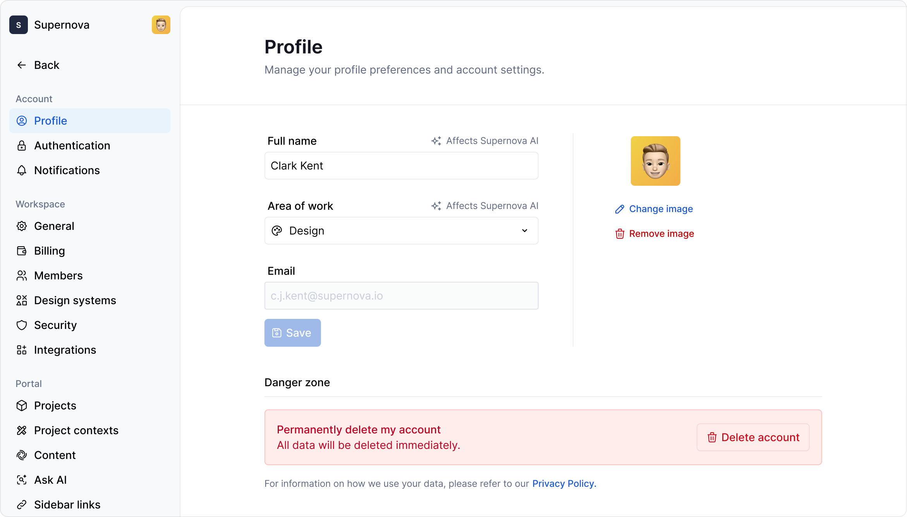Open the Privacy Policy link
Image resolution: width=907 pixels, height=517 pixels.
coord(564,483)
